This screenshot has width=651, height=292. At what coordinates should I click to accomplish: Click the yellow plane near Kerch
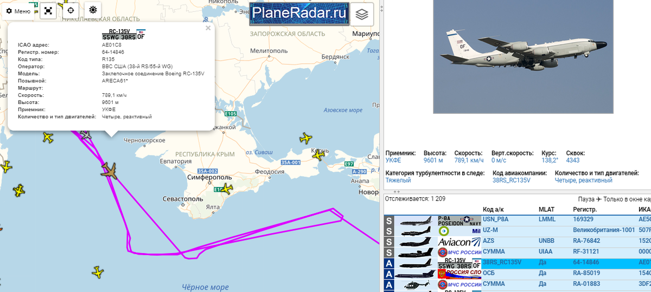coord(318,155)
